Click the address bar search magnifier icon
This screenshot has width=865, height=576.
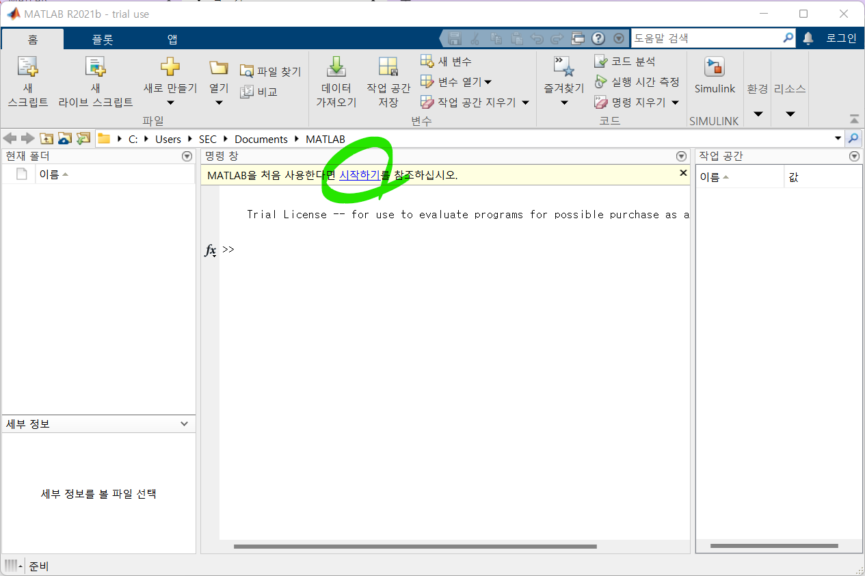853,138
